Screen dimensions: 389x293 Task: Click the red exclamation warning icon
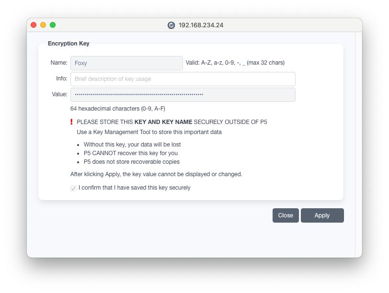tap(72, 122)
